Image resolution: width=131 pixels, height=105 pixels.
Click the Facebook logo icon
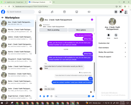point(3,12)
